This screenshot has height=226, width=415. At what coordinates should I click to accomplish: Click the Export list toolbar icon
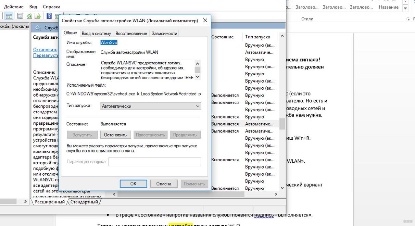[38, 16]
